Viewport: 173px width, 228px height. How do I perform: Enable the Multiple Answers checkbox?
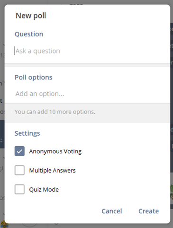[19, 170]
